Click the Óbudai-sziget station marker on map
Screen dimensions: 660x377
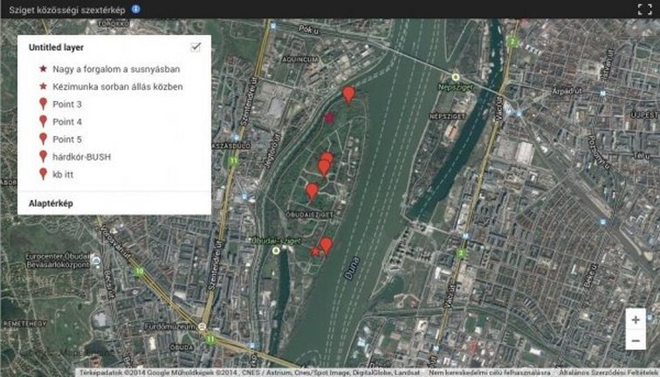coord(277,250)
